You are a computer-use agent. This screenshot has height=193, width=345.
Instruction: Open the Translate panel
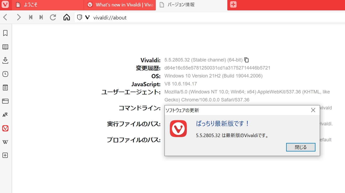click(5, 115)
